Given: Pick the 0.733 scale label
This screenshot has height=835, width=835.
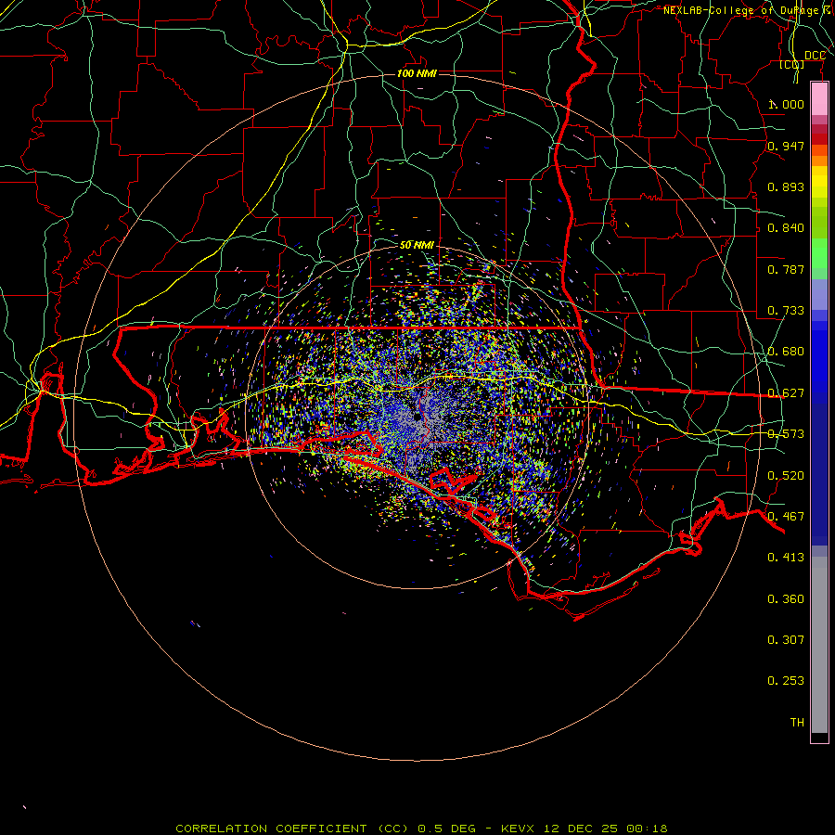Looking at the screenshot, I should (786, 311).
